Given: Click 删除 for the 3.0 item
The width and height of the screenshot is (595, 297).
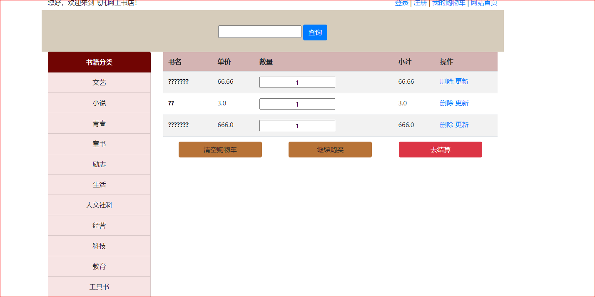Looking at the screenshot, I should coord(446,103).
